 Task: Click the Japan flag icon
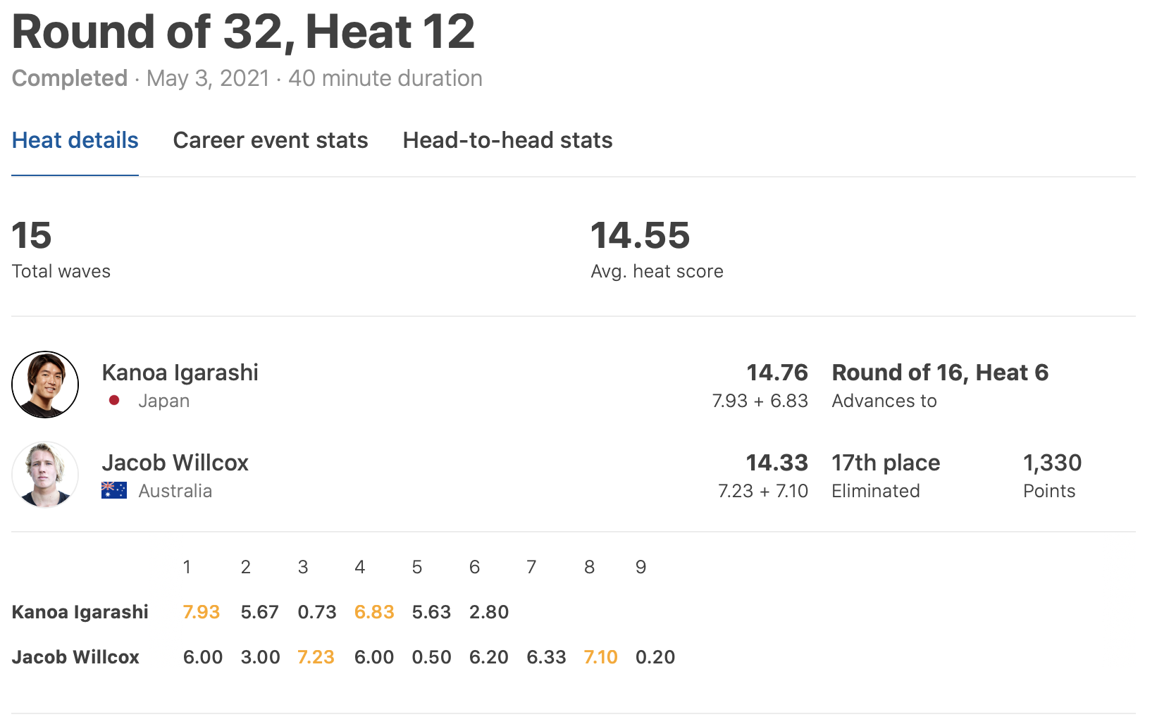pos(114,401)
